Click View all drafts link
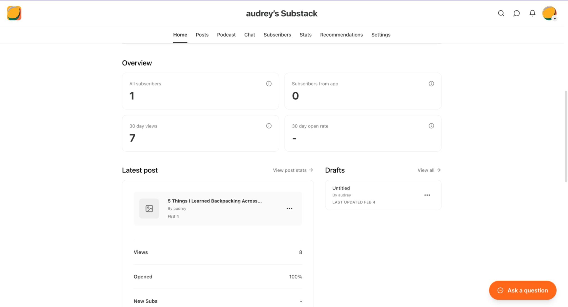 point(429,170)
